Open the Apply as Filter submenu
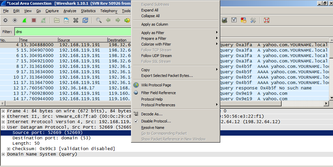 pos(176,33)
